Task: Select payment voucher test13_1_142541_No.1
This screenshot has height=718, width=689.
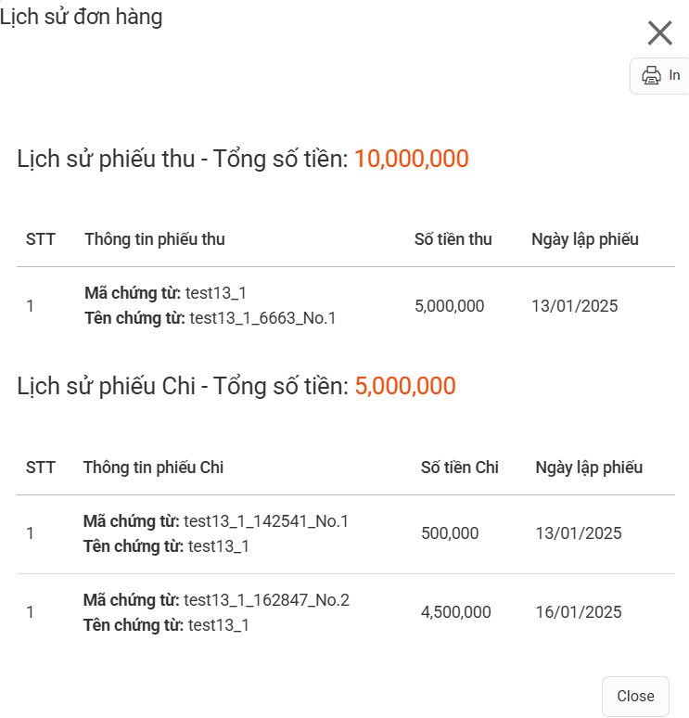Action: coord(266,521)
